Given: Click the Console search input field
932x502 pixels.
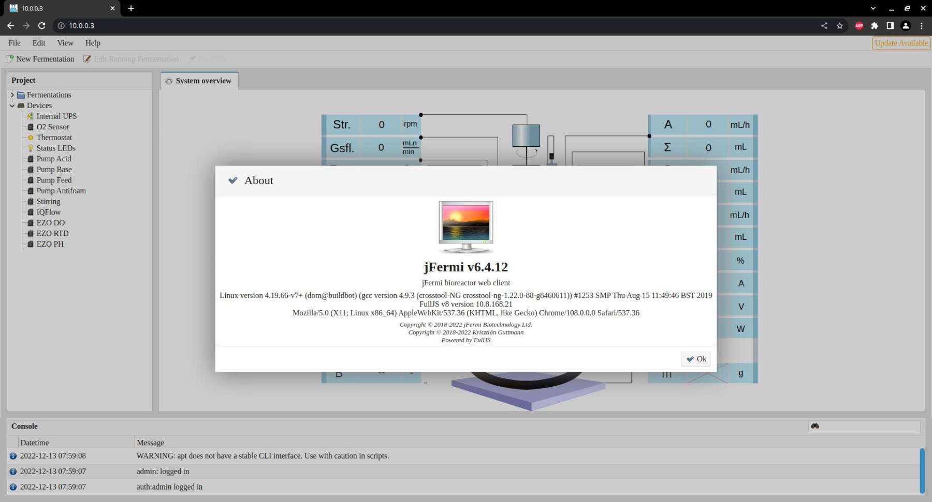Looking at the screenshot, I should [x=870, y=426].
